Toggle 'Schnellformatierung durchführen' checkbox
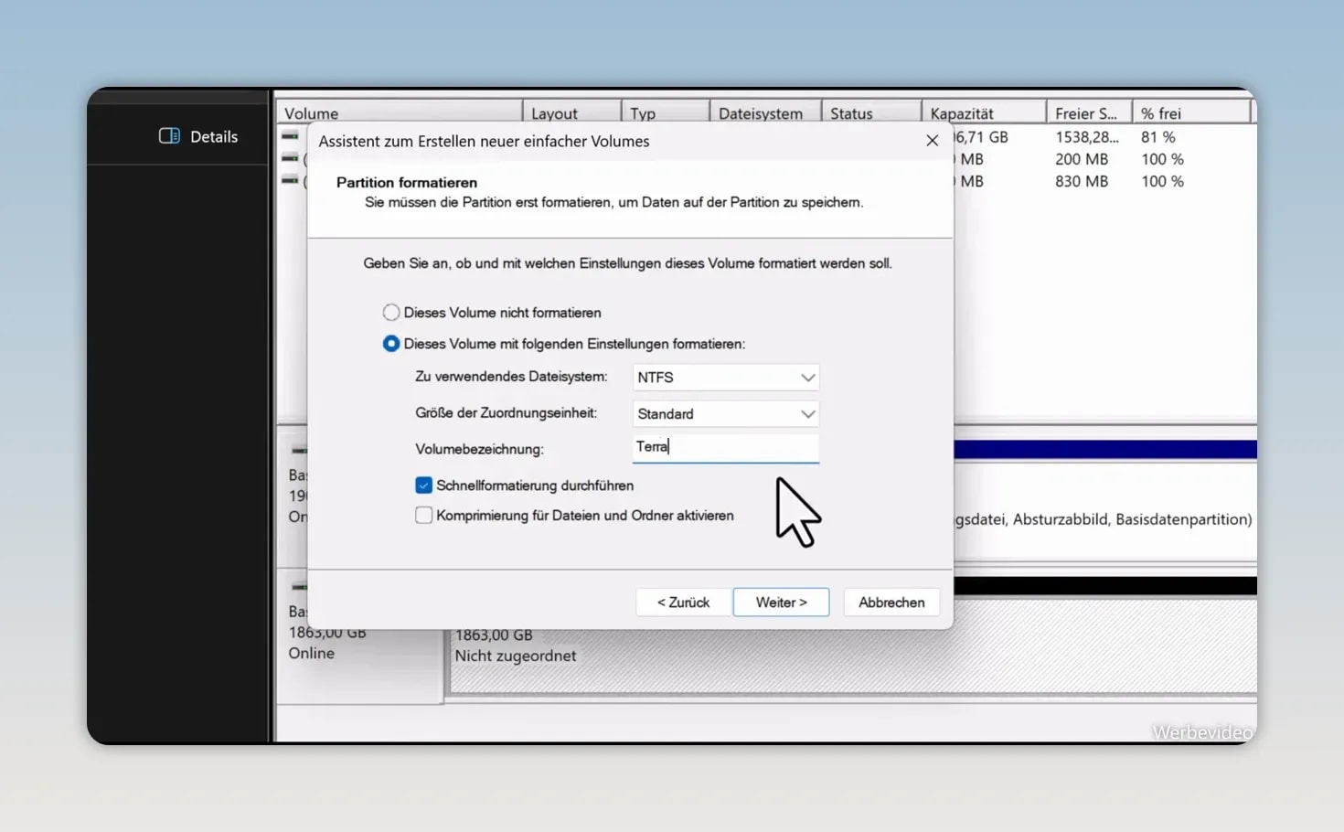 tap(423, 485)
